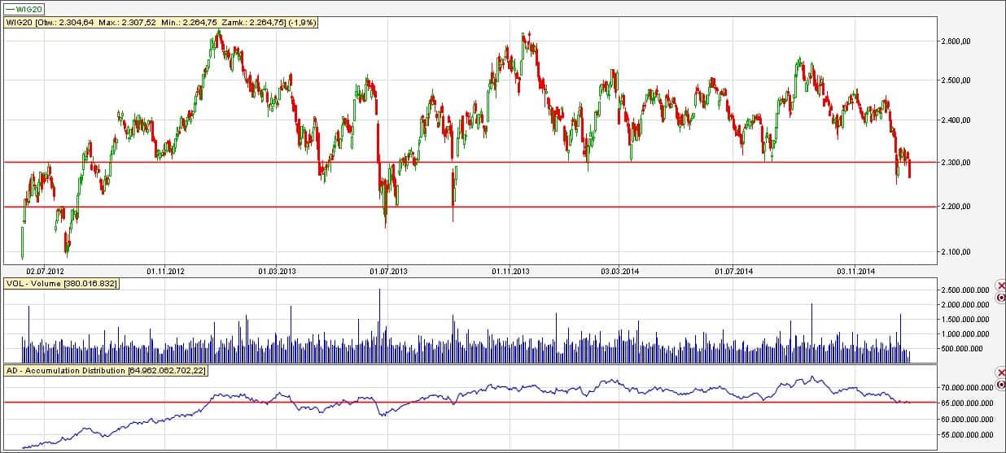Click the VOL - Volume title label

61,285
